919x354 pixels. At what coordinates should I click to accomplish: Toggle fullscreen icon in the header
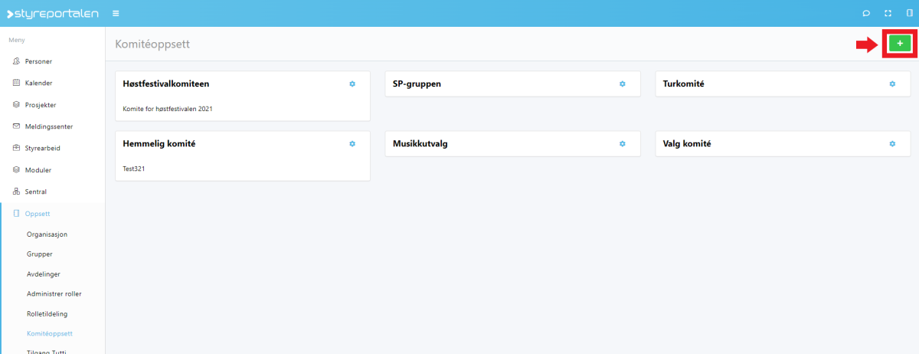pyautogui.click(x=888, y=13)
